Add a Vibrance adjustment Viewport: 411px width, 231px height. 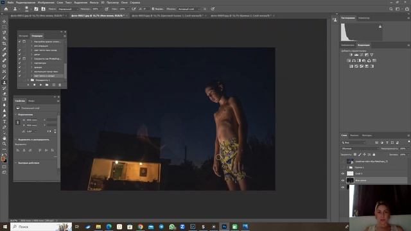(x=372, y=55)
